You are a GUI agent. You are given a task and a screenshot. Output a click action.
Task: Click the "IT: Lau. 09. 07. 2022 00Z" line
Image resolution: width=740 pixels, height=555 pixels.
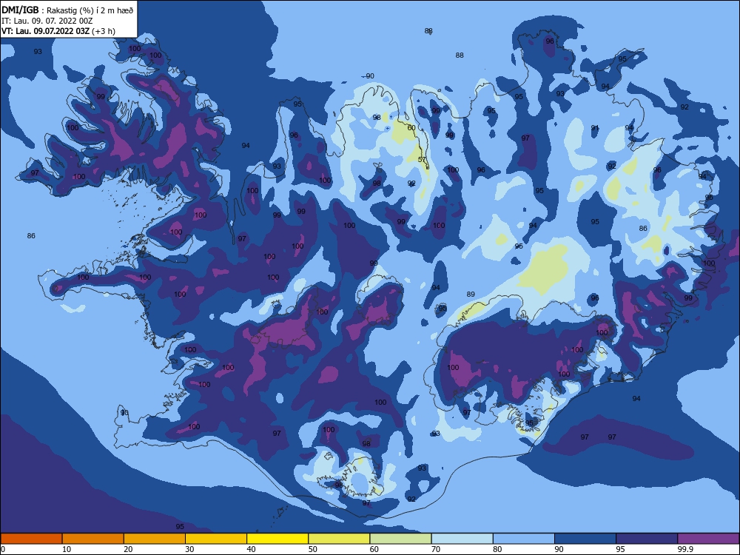[47, 21]
